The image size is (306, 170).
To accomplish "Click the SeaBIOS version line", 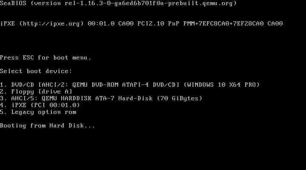I will coord(118,3).
